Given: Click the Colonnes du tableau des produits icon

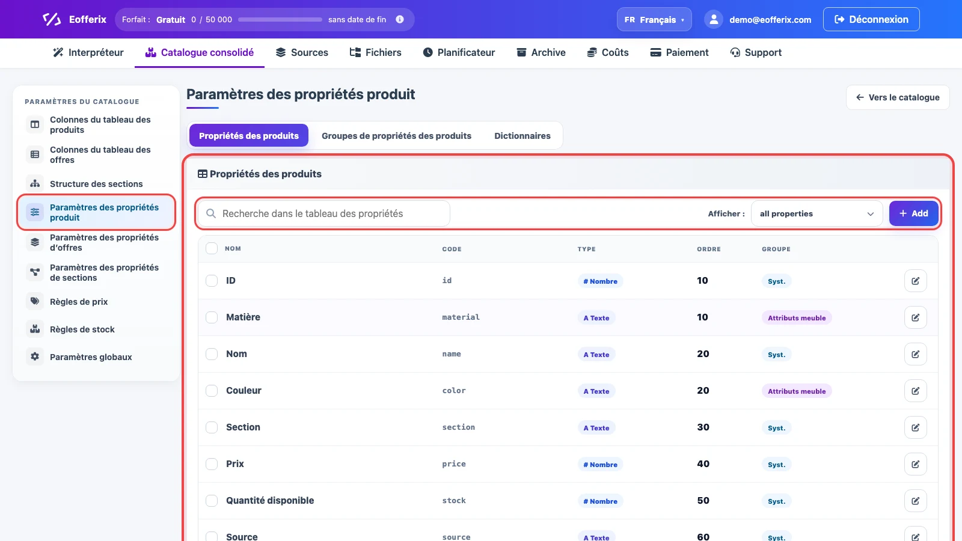Looking at the screenshot, I should pos(35,124).
